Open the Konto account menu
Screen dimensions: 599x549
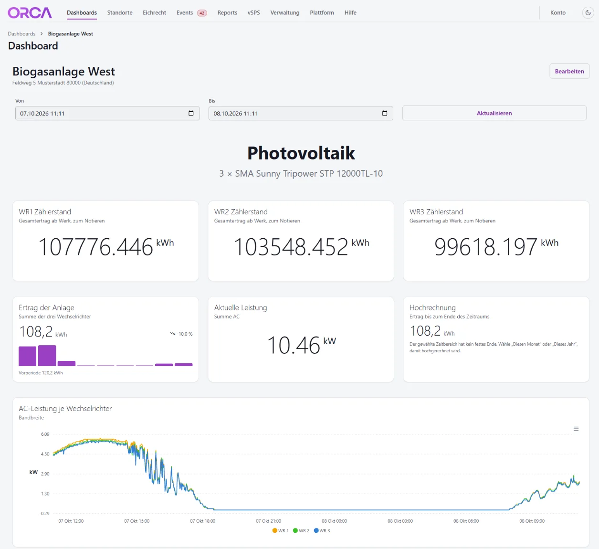pos(558,13)
